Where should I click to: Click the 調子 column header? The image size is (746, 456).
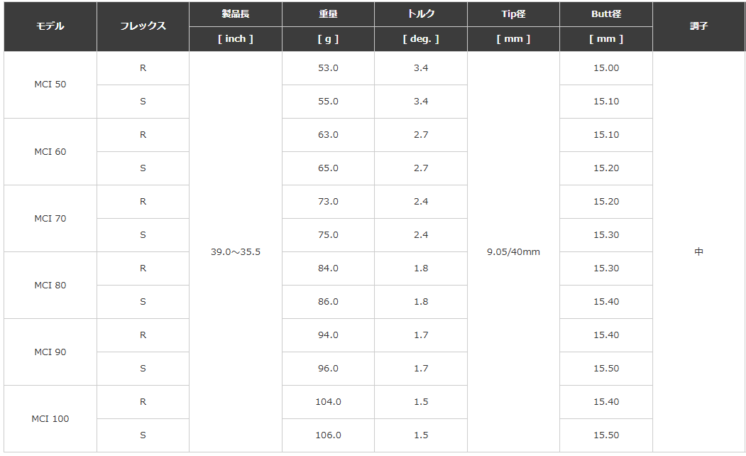(698, 26)
